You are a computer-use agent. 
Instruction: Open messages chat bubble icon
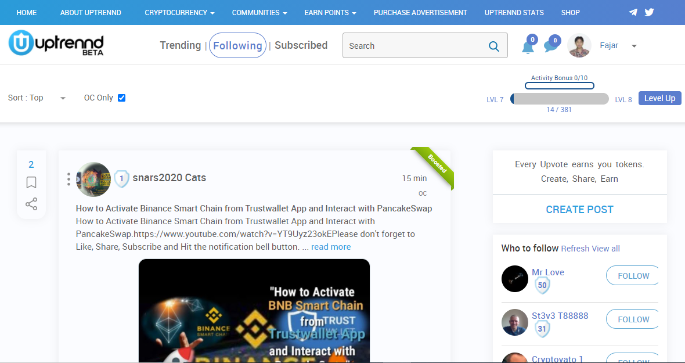(551, 46)
